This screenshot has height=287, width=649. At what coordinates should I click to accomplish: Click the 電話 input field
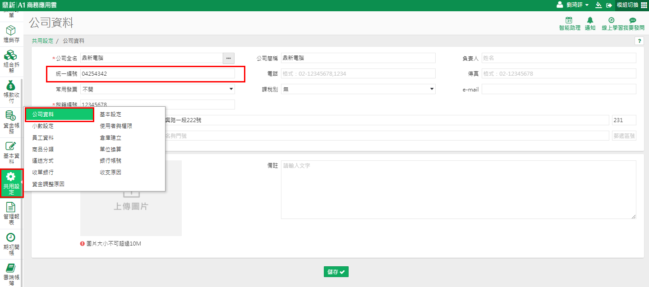(x=358, y=73)
